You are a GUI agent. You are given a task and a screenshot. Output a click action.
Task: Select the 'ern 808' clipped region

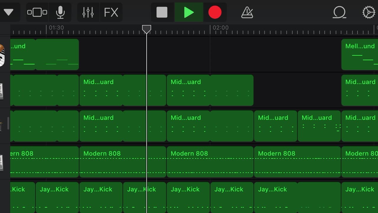coord(45,162)
